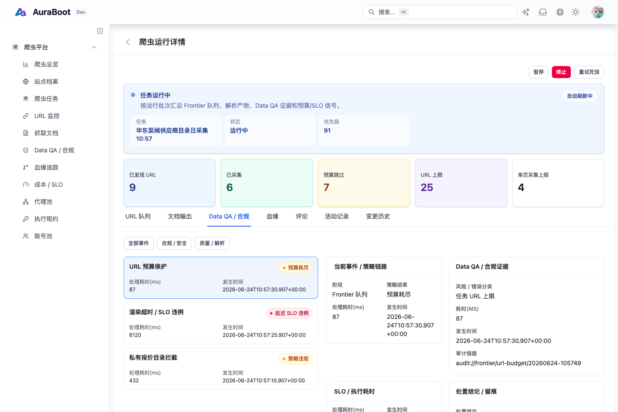The image size is (618, 412).
Task: Click the 已采集 stat card
Action: point(267,183)
